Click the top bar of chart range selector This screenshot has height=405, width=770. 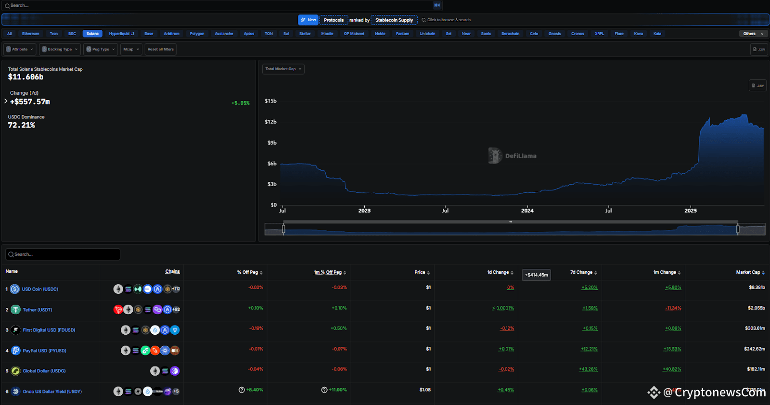point(511,222)
